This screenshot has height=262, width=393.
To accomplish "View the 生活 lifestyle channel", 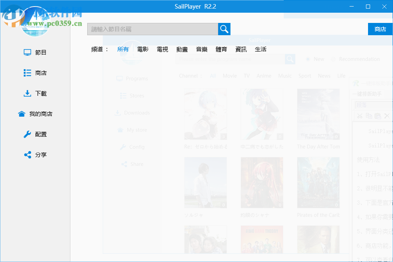I will (260, 49).
